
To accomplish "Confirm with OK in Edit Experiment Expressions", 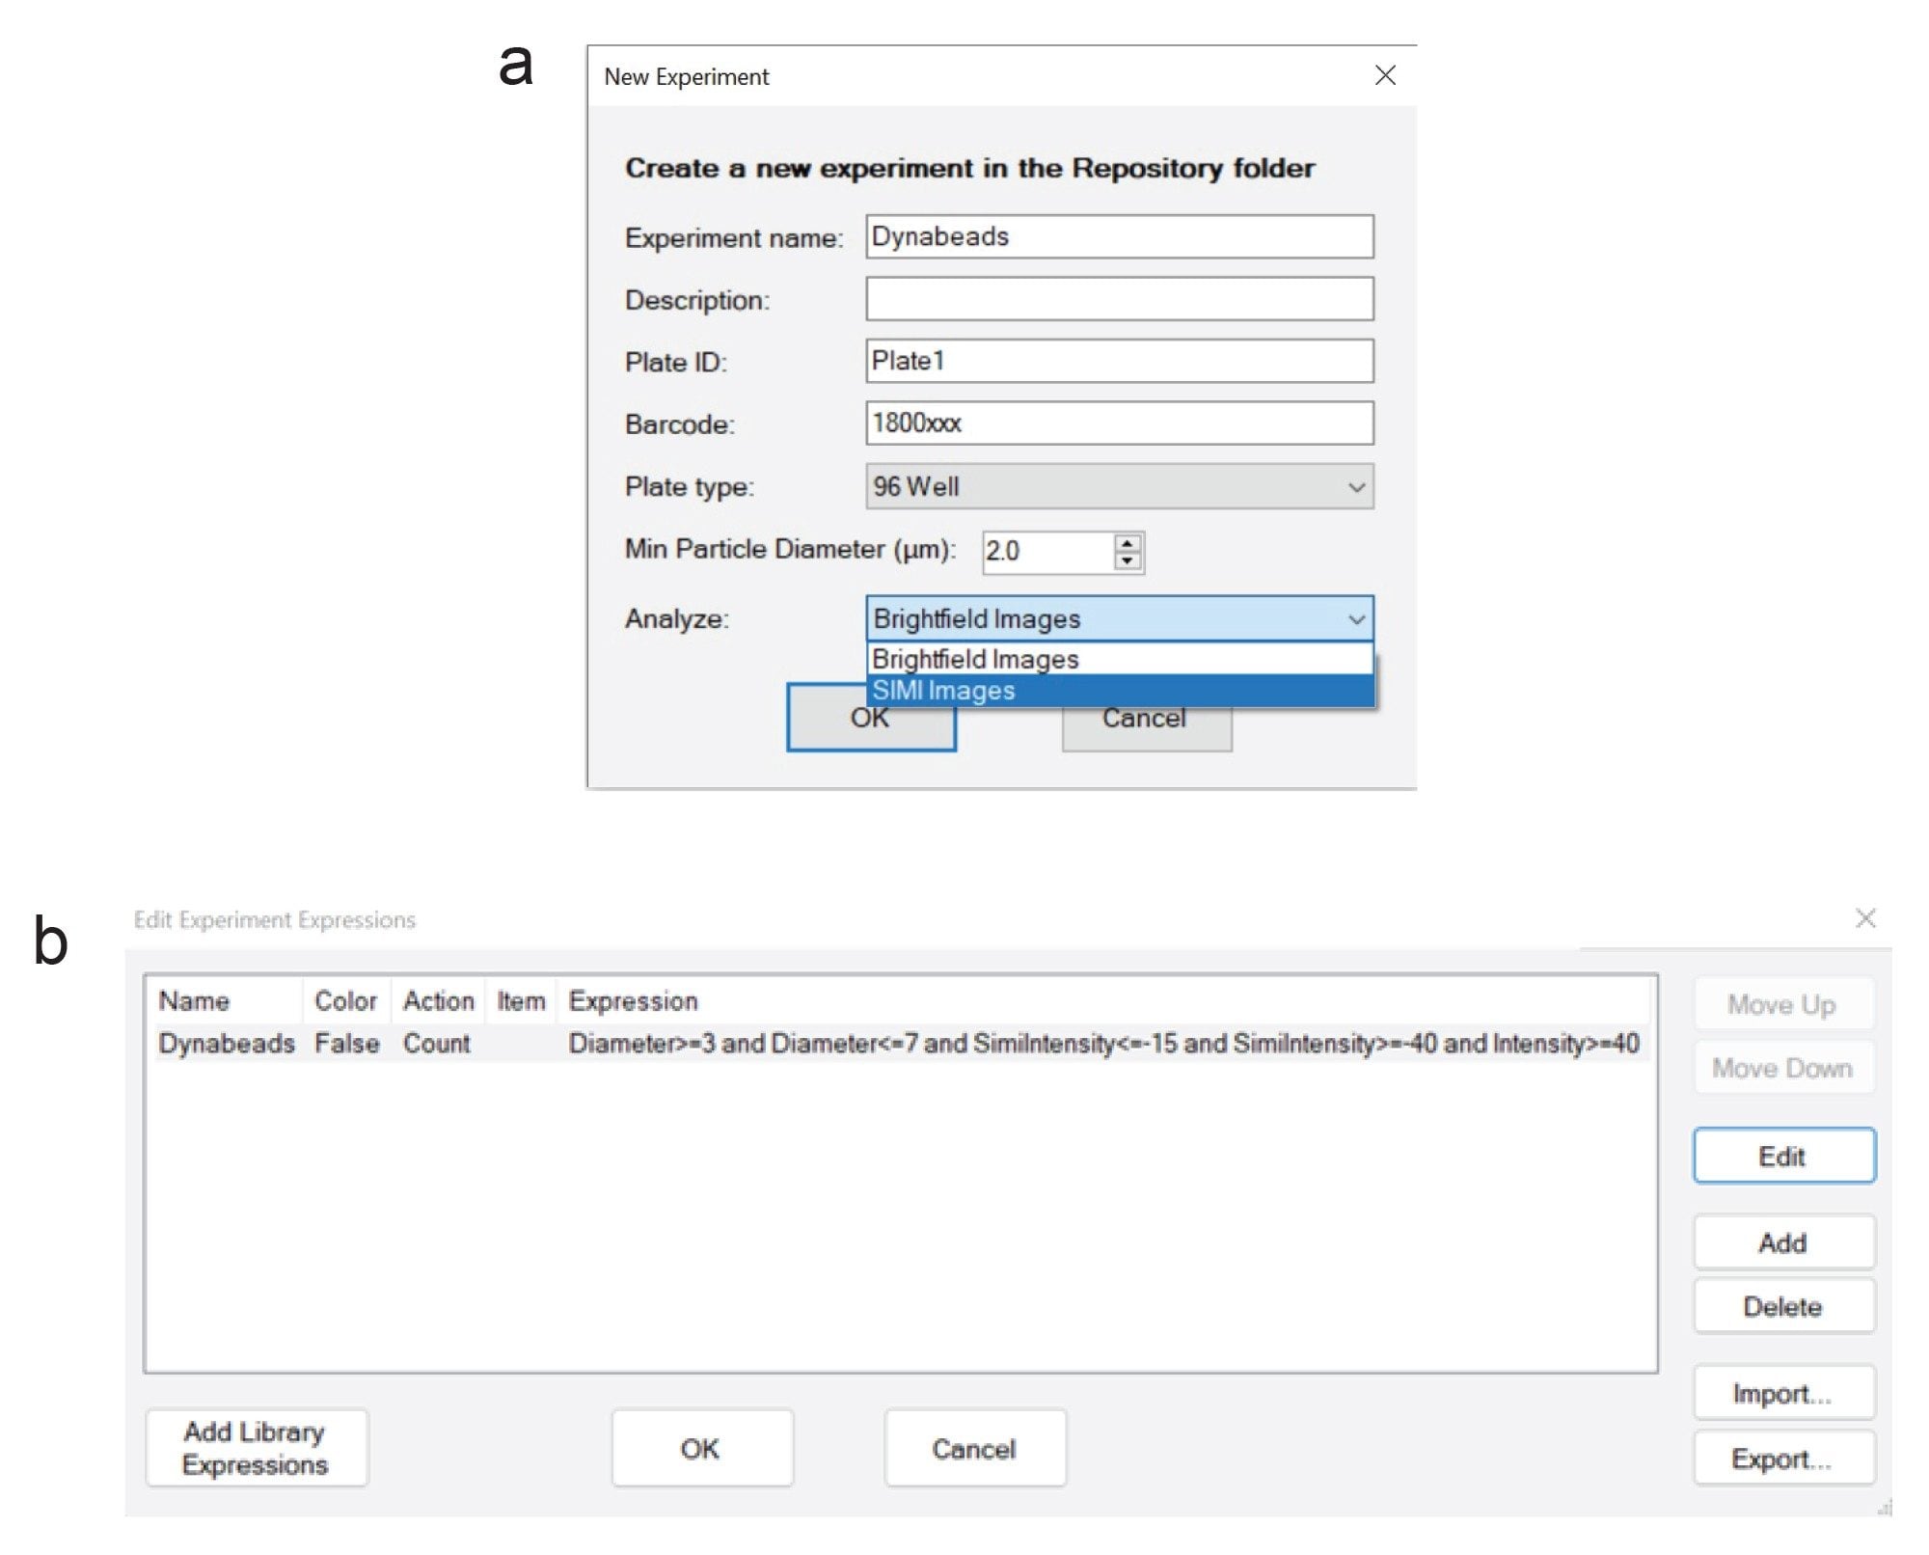I will [x=701, y=1448].
